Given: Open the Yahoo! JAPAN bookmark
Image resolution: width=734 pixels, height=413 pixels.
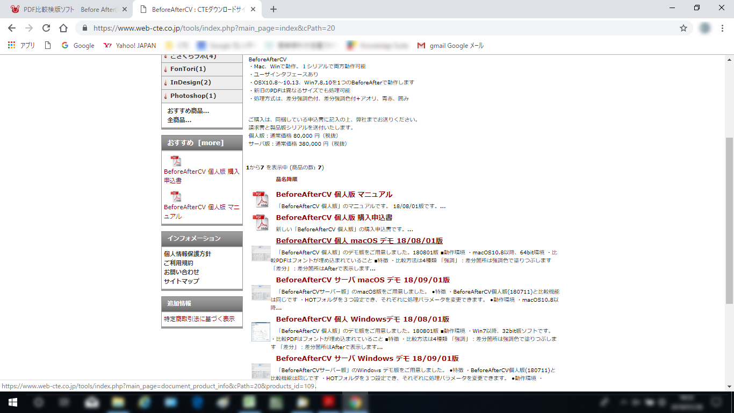Looking at the screenshot, I should coord(129,46).
